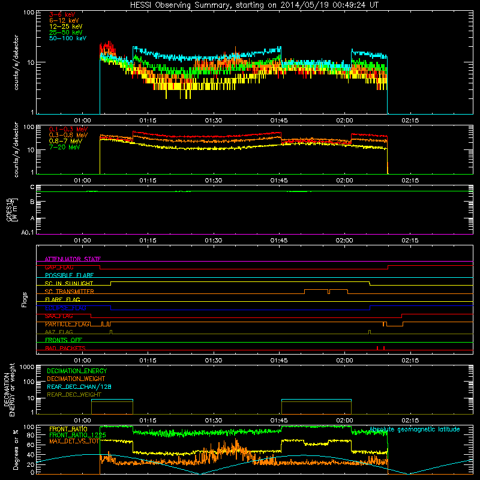Click counts/s/detector axis title of MeV panel
480x480 pixels.
(x=16, y=149)
